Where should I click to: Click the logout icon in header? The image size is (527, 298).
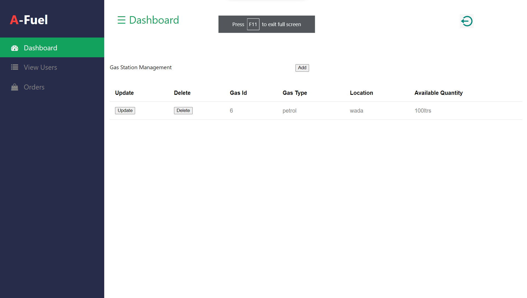(x=467, y=21)
